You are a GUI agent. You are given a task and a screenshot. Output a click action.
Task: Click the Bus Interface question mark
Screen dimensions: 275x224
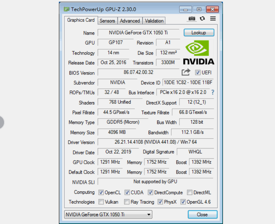[x=213, y=92]
